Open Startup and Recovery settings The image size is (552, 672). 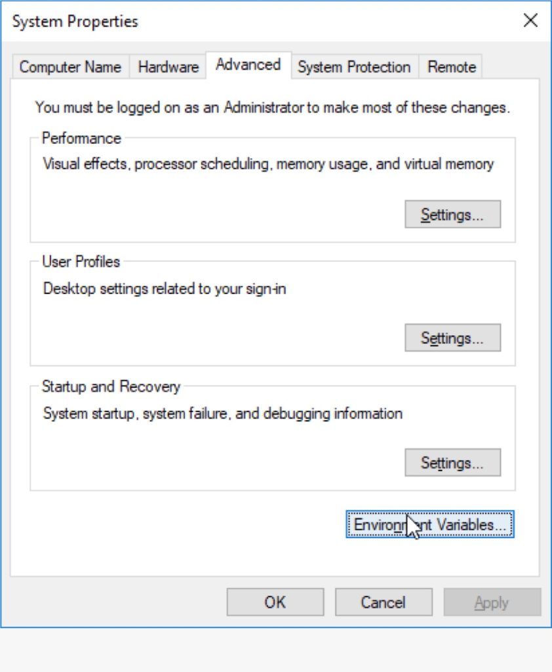pos(452,463)
